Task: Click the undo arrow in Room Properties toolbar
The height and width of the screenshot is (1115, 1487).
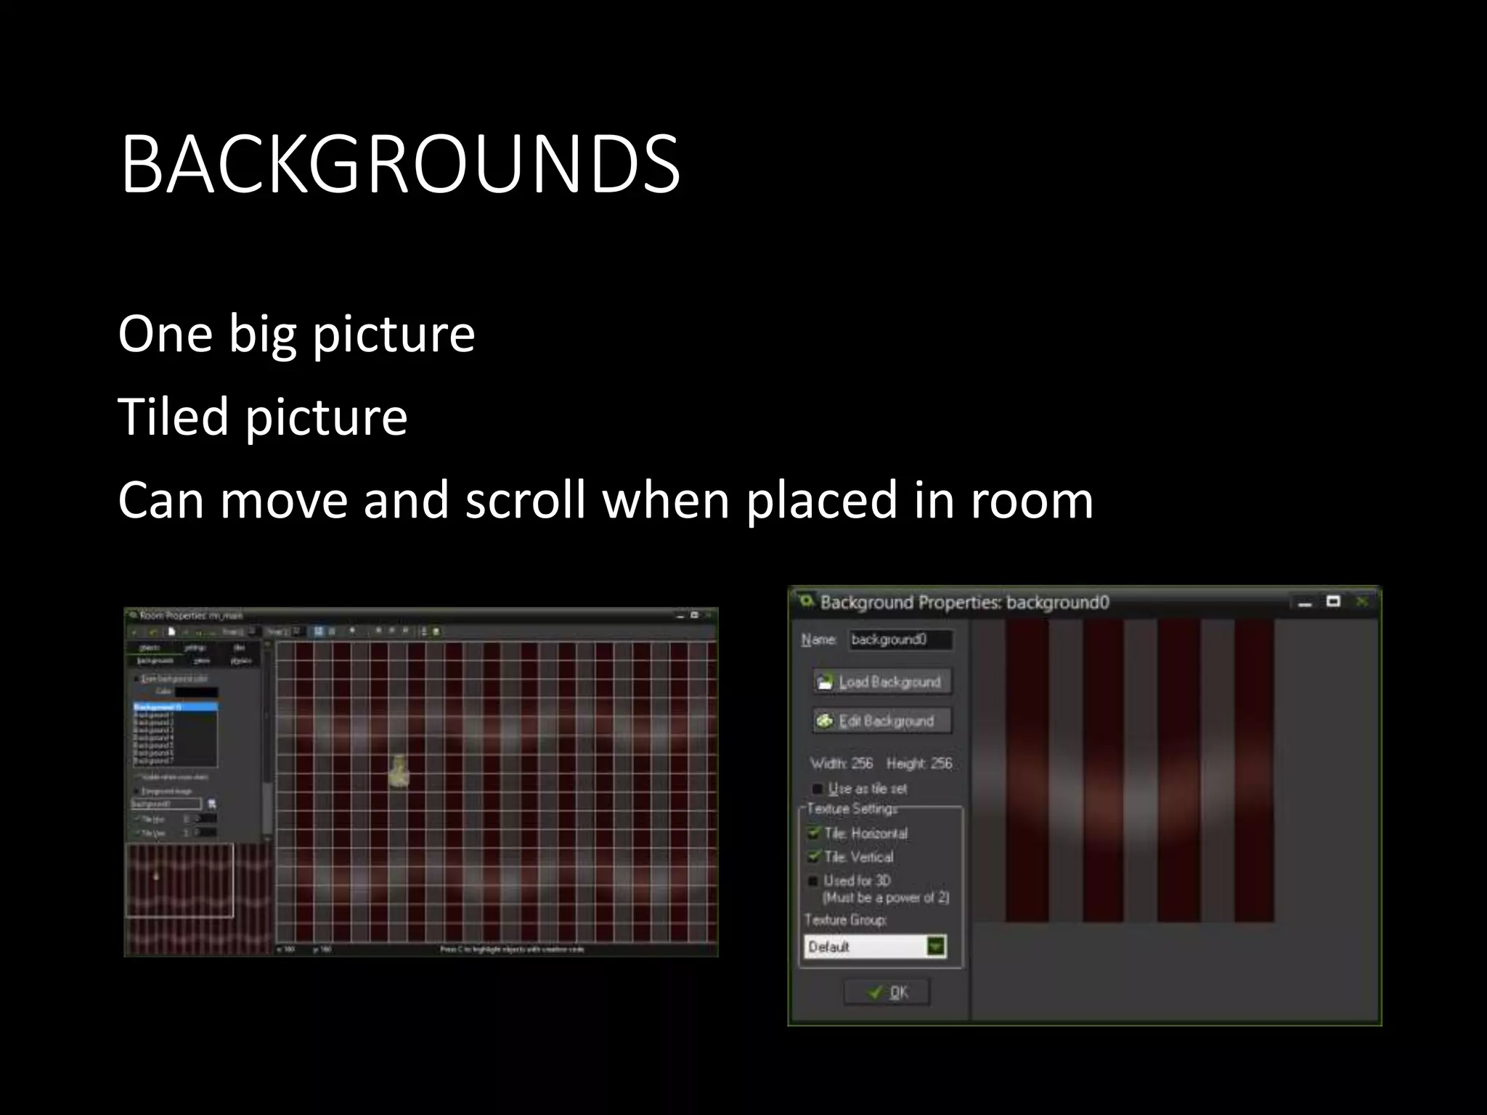Action: click(153, 632)
